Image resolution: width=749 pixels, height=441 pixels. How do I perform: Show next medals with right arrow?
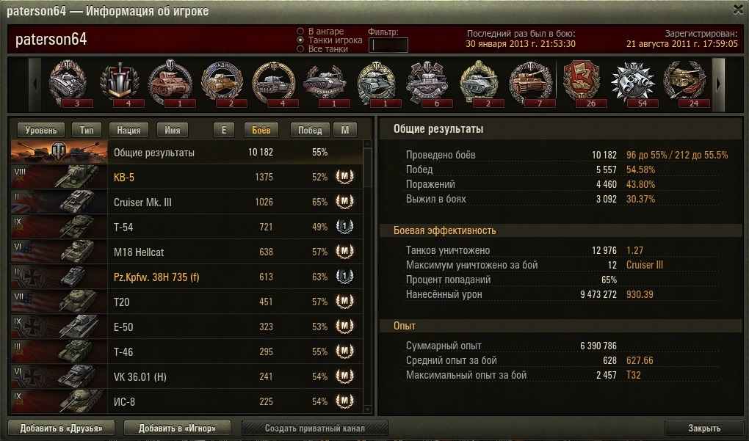[x=718, y=84]
